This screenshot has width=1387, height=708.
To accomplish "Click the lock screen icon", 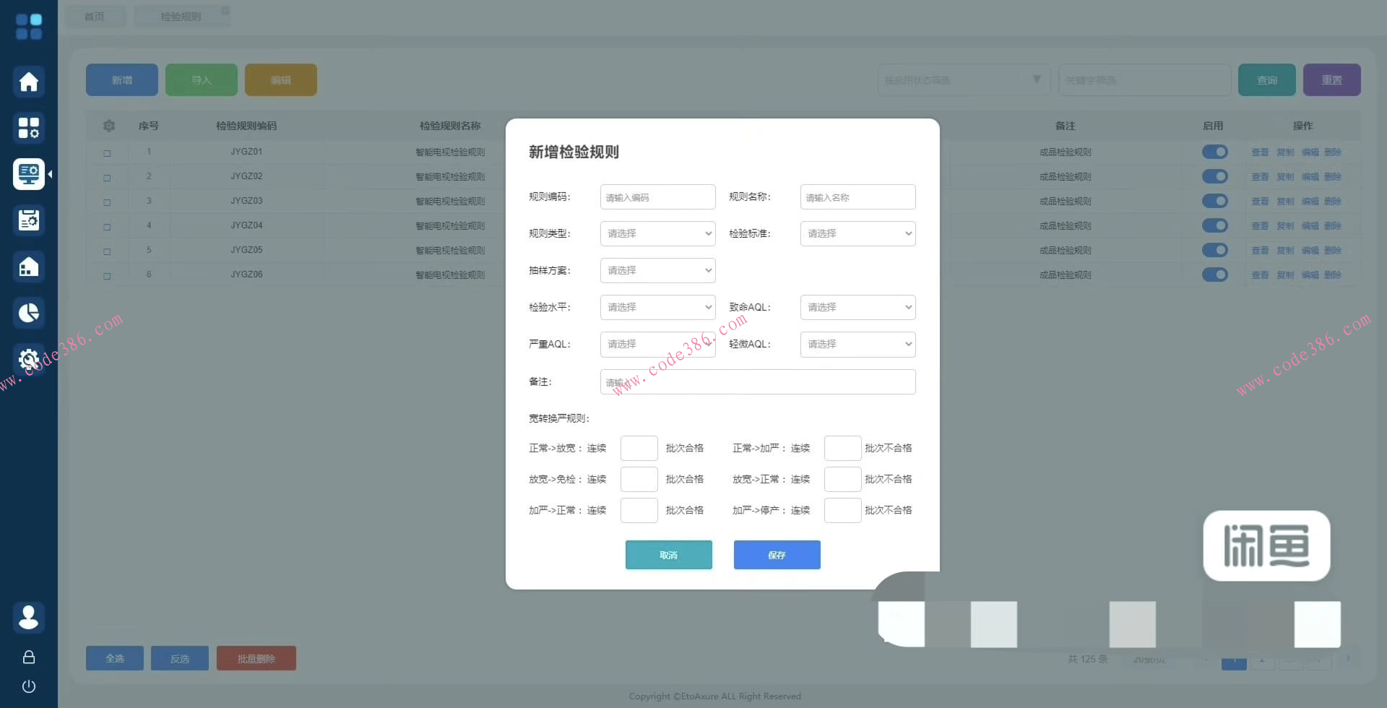I will (29, 657).
